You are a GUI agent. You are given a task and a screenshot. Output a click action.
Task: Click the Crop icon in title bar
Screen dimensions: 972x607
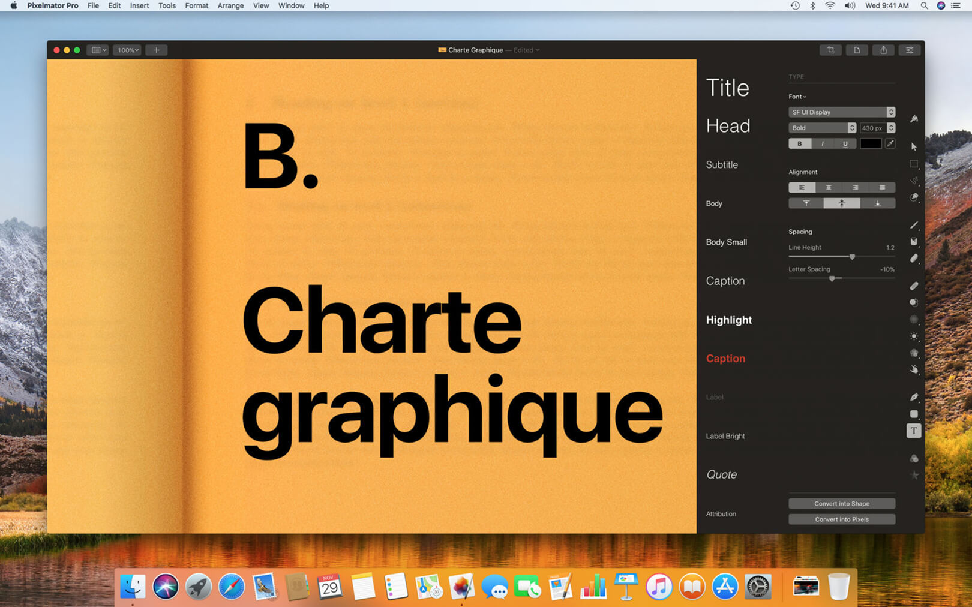tap(830, 50)
